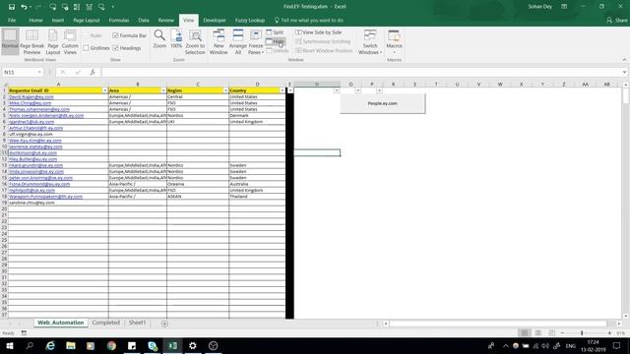The height and width of the screenshot is (354, 630).
Task: Switch to Completed sheet tab
Action: [x=105, y=323]
